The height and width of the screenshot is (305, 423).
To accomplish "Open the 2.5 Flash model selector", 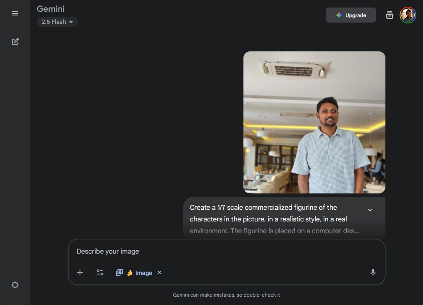I will [57, 22].
